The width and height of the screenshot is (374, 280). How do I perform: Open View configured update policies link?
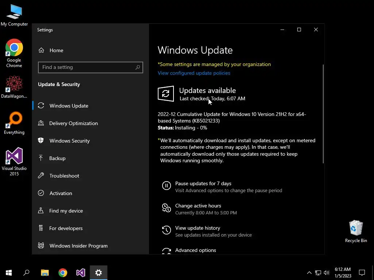[x=194, y=73]
